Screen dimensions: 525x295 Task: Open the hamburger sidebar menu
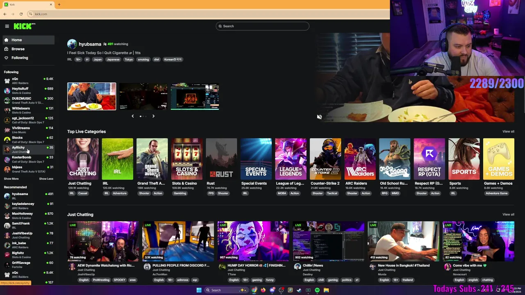pos(7,26)
